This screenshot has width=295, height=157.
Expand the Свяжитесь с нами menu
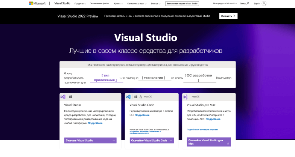(x=137, y=4)
